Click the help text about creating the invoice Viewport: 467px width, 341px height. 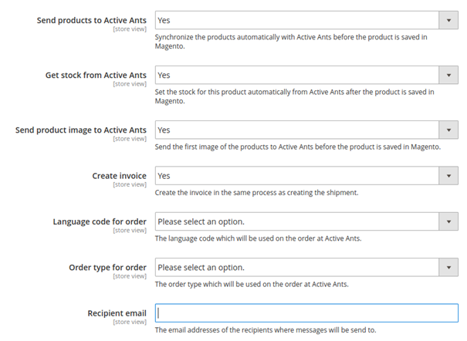[255, 192]
